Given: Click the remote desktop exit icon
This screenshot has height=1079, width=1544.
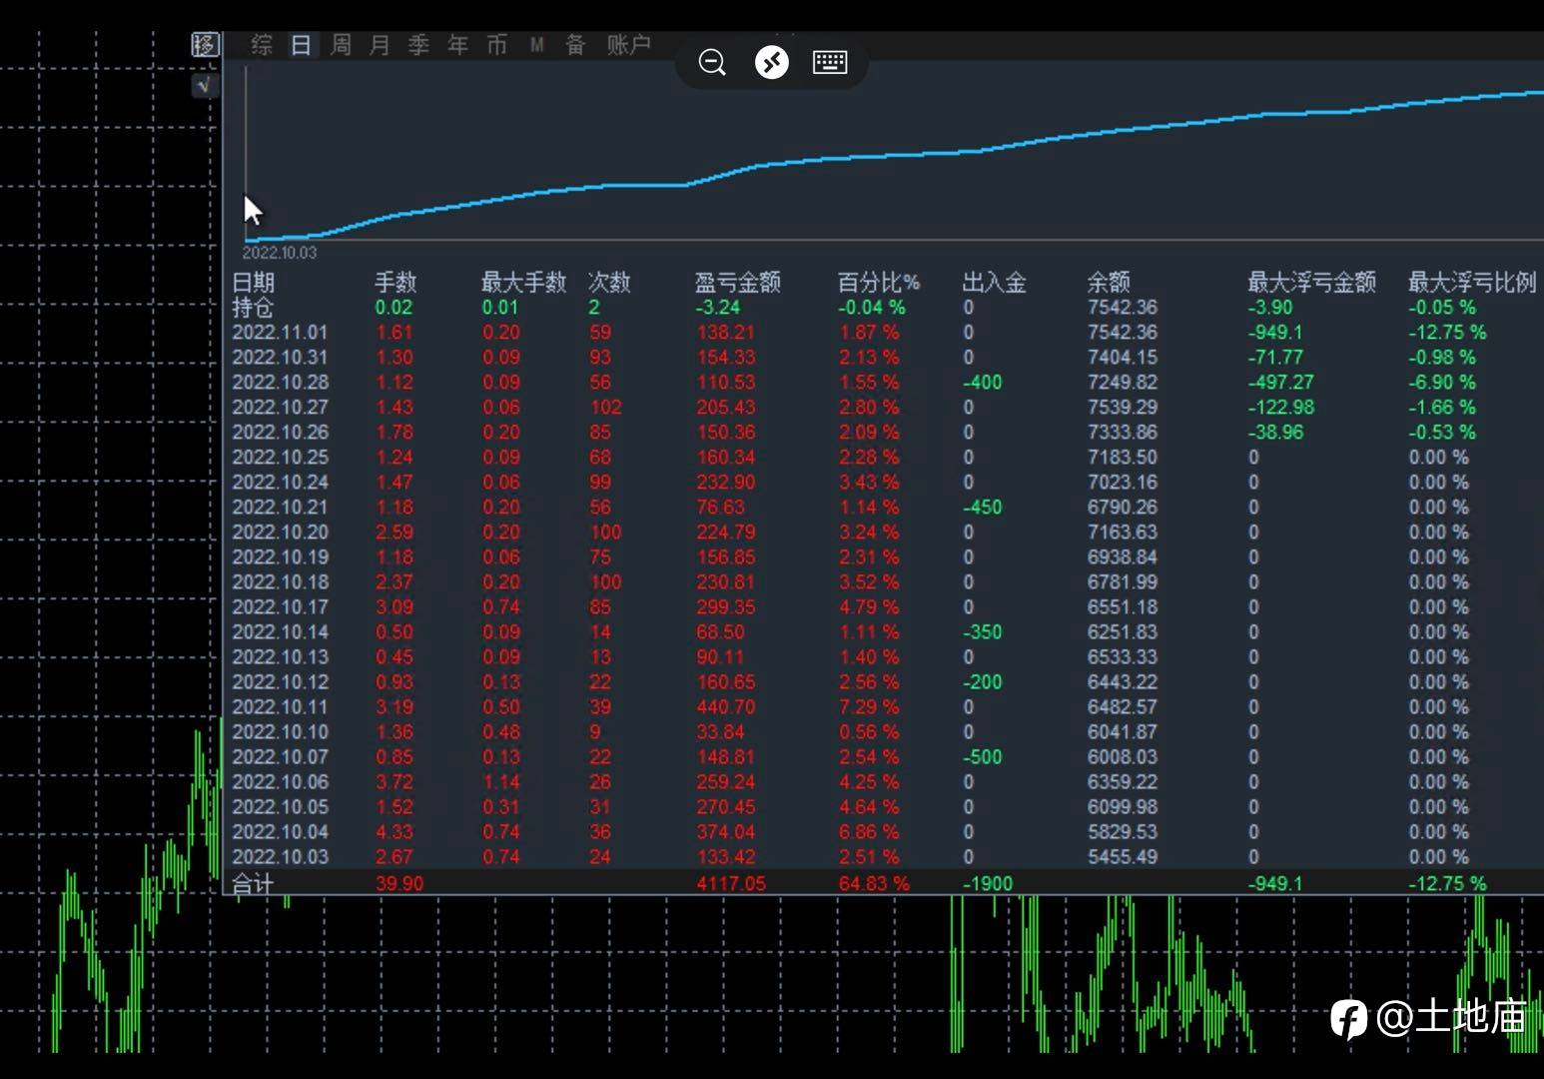Looking at the screenshot, I should point(771,63).
